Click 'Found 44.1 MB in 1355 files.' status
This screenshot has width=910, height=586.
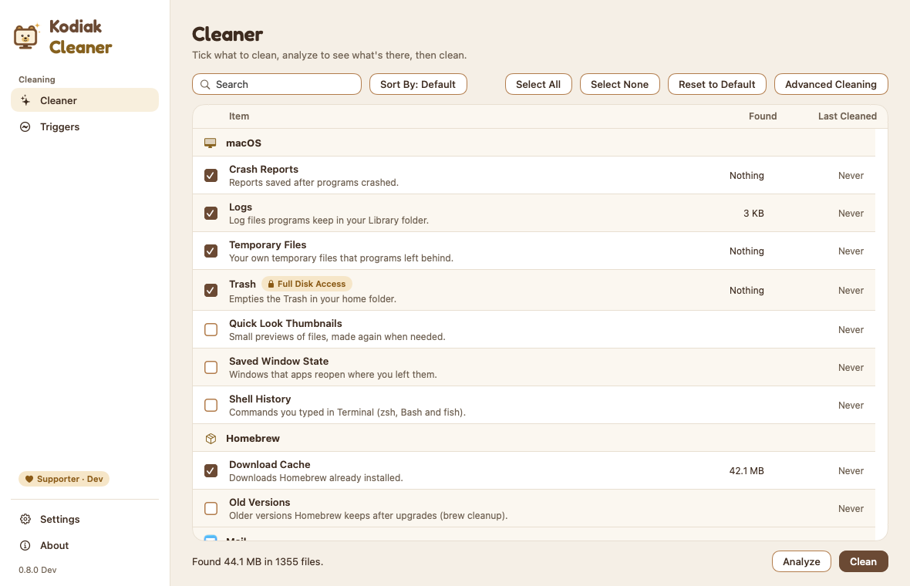click(258, 561)
